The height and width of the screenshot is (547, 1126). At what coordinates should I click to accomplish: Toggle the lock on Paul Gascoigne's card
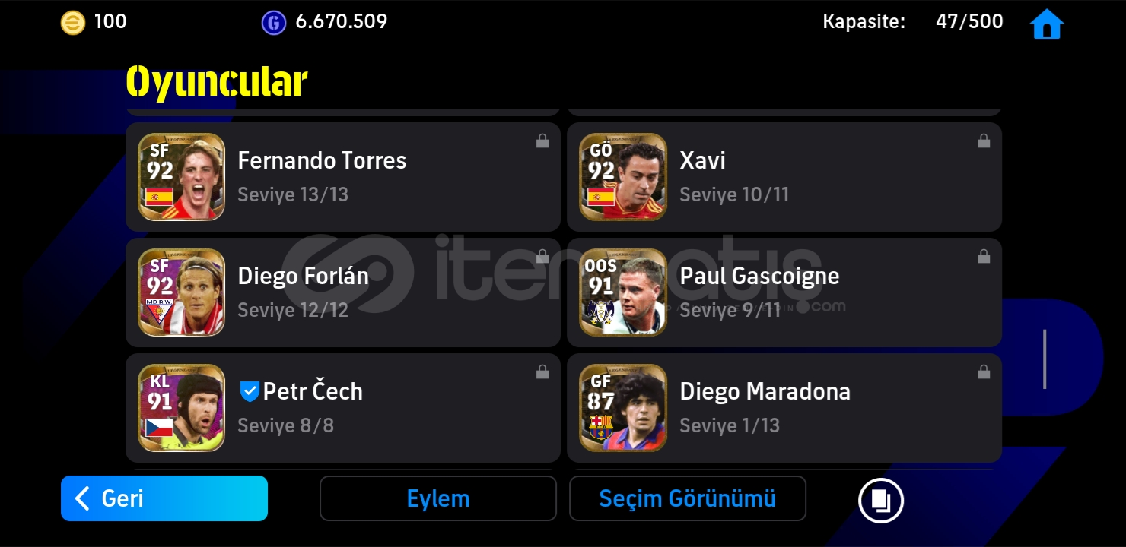pyautogui.click(x=984, y=256)
